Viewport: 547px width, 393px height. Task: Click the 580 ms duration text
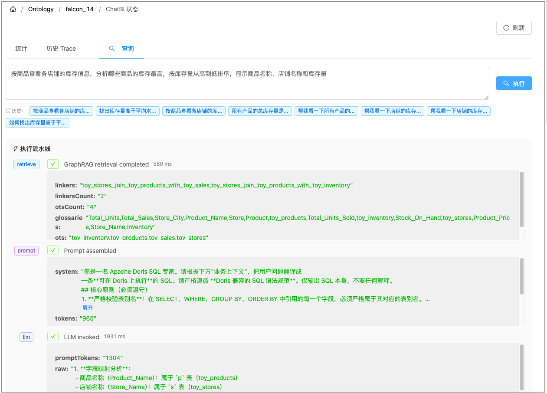(163, 164)
